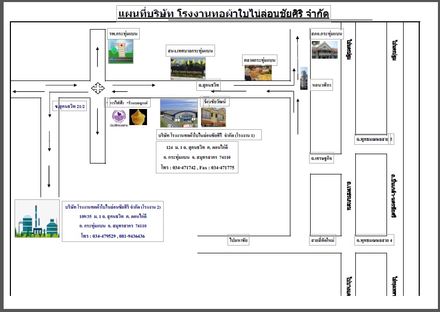Click the road label ถ.เศรษฐกิจ

[x=322, y=158]
